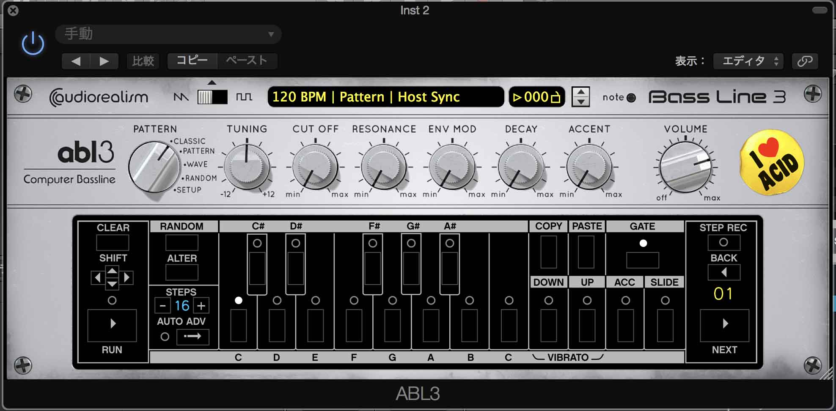Adjust the waveform blend slider
836x411 pixels.
click(x=212, y=97)
